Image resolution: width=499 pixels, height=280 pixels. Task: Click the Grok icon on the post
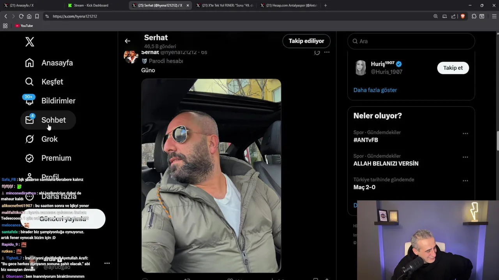[317, 52]
